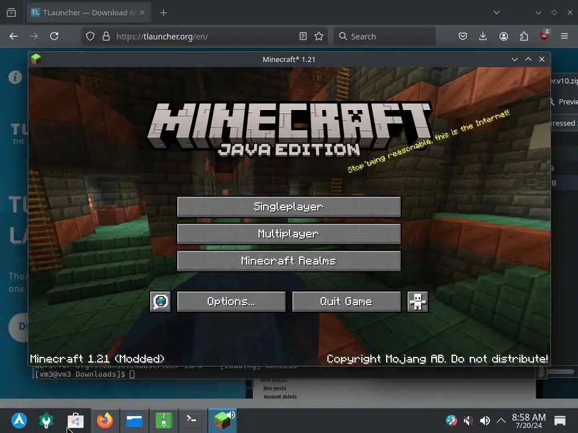This screenshot has height=433, width=578.
Task: Switch to Firefox in the taskbar
Action: pos(105,421)
